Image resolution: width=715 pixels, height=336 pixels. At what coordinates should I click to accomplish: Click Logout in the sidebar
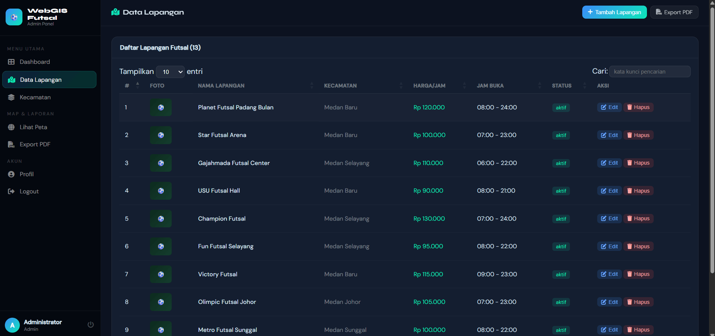49,191
